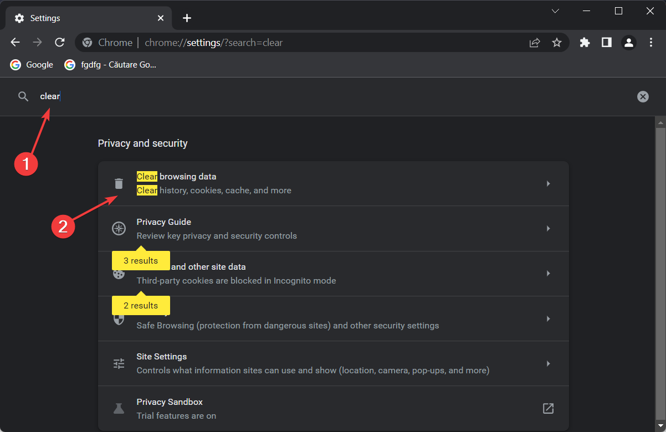Bookmark this page with the star icon
Image resolution: width=666 pixels, height=432 pixels.
click(557, 42)
